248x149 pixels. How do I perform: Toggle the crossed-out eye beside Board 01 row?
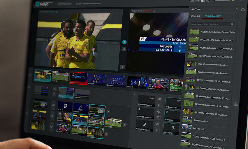click(53, 105)
